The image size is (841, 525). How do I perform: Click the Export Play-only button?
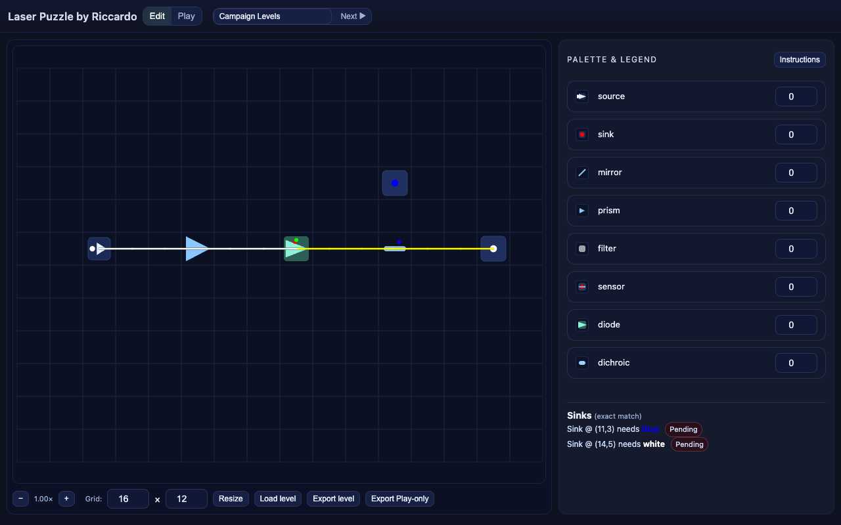(x=400, y=499)
